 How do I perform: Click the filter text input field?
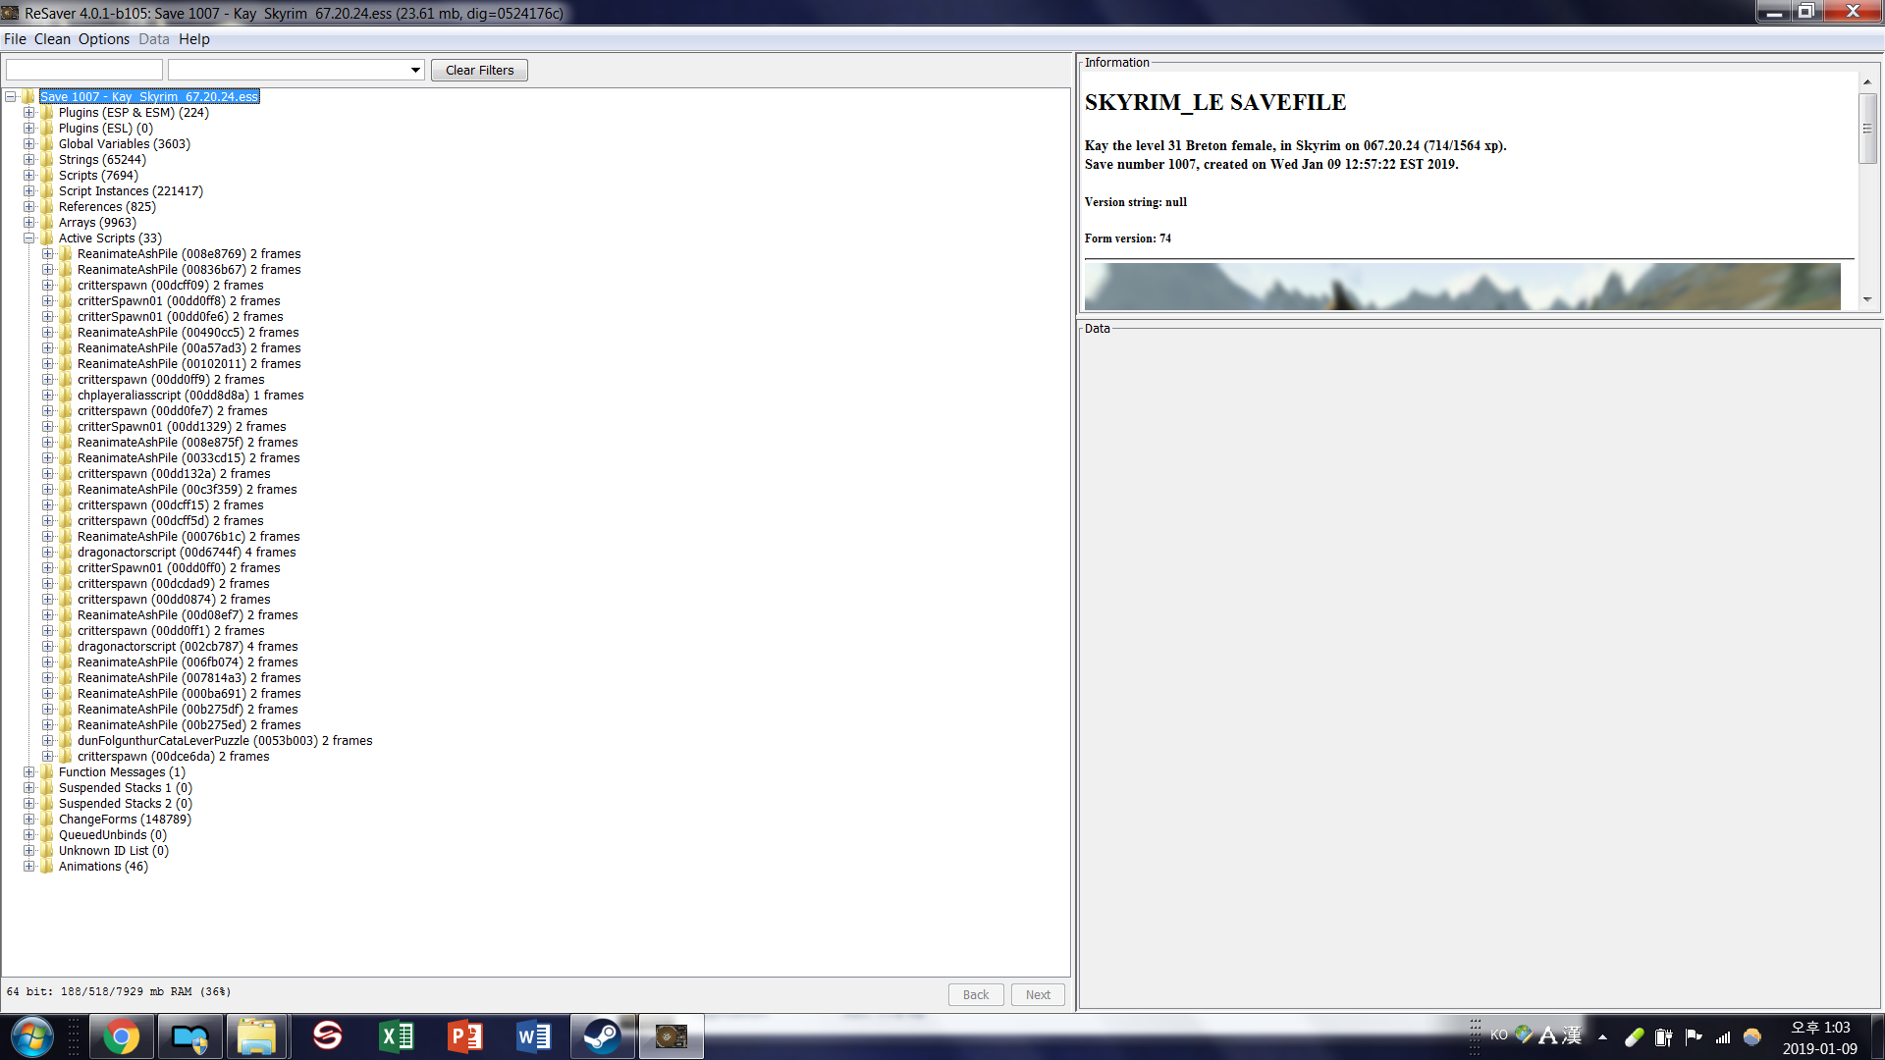click(x=84, y=70)
